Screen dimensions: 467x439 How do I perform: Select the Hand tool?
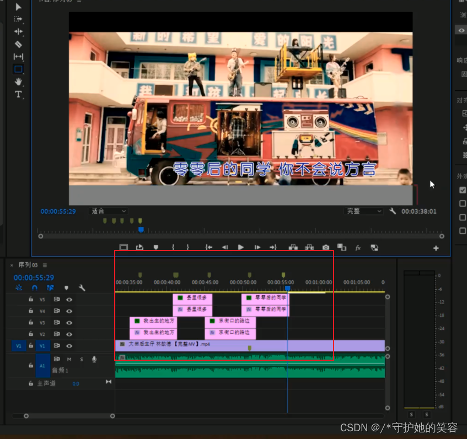pos(18,82)
